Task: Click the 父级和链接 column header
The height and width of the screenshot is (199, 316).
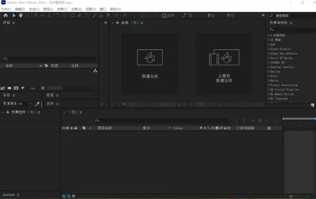Action: [x=245, y=128]
